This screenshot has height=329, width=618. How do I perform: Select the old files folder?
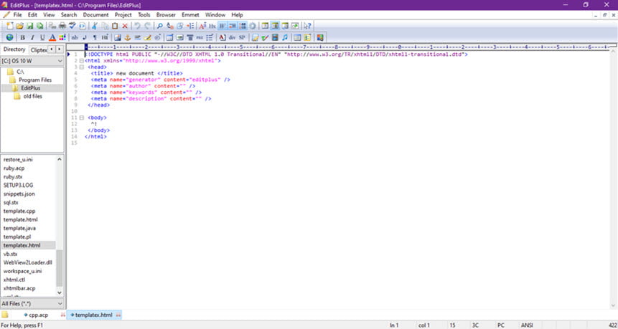(x=33, y=97)
